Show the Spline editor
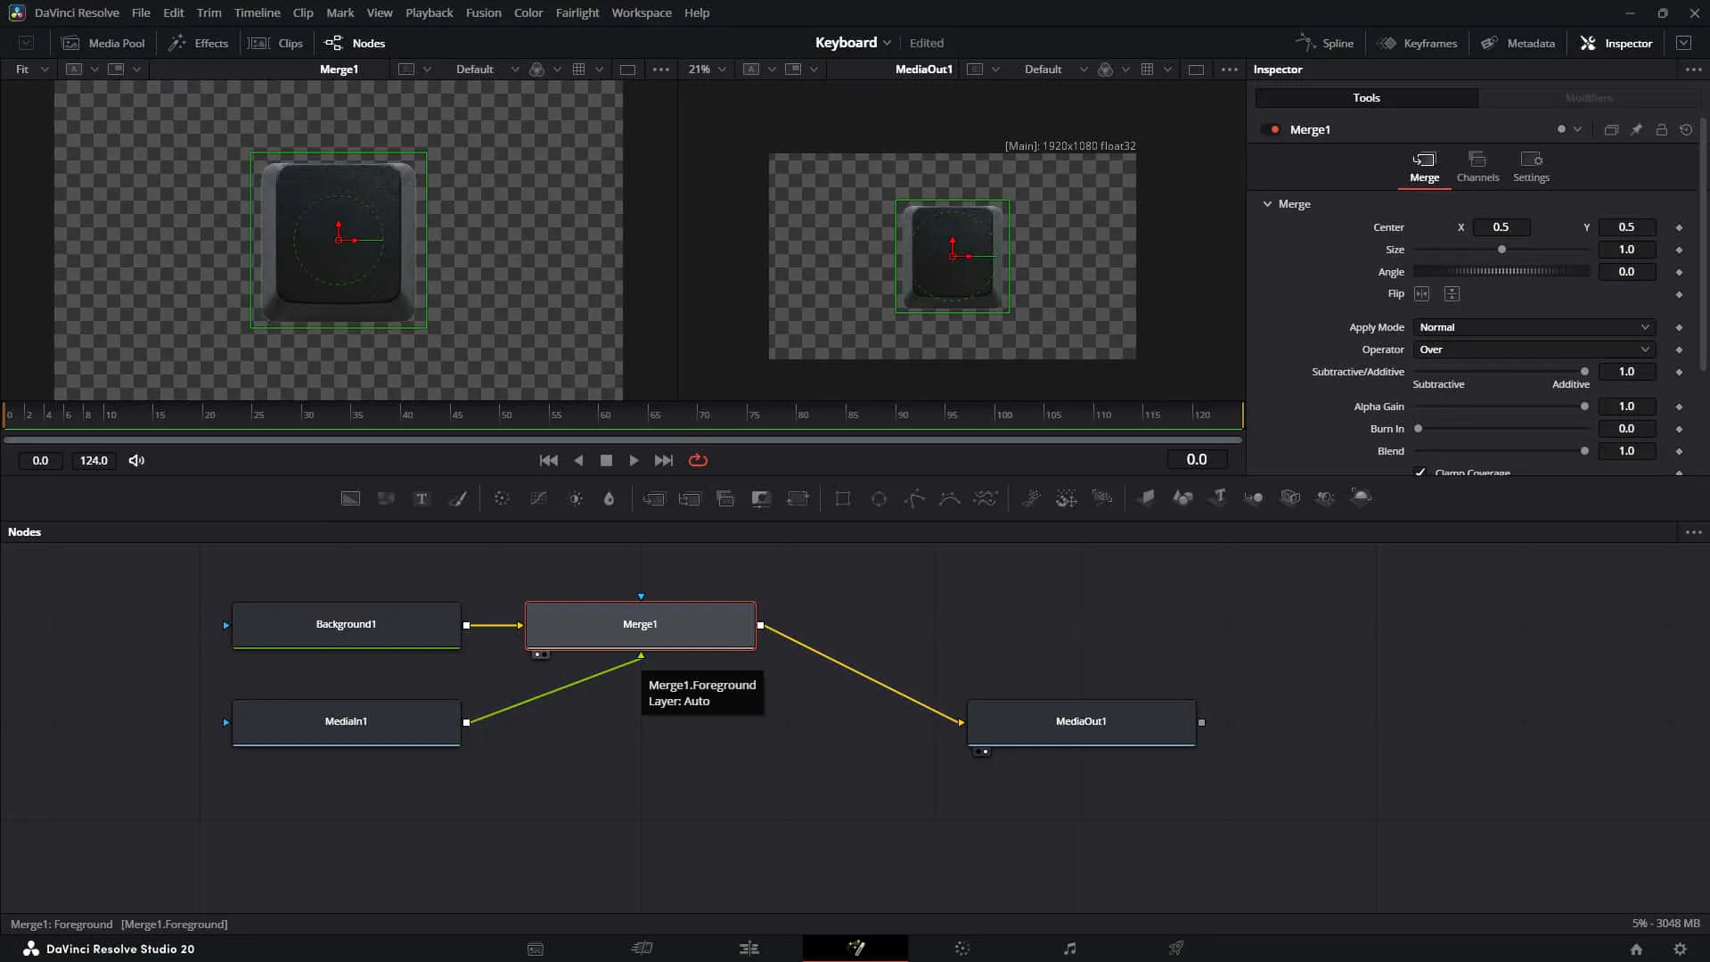The image size is (1710, 962). pyautogui.click(x=1324, y=43)
